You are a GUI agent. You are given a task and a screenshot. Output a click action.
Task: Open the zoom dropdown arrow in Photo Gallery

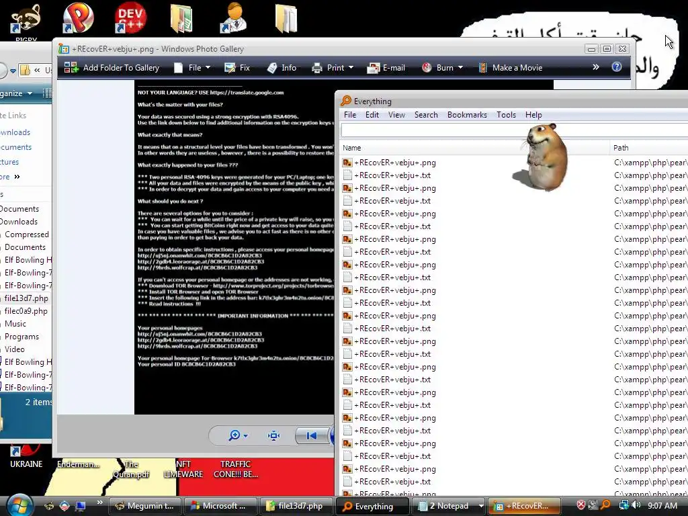tap(245, 435)
